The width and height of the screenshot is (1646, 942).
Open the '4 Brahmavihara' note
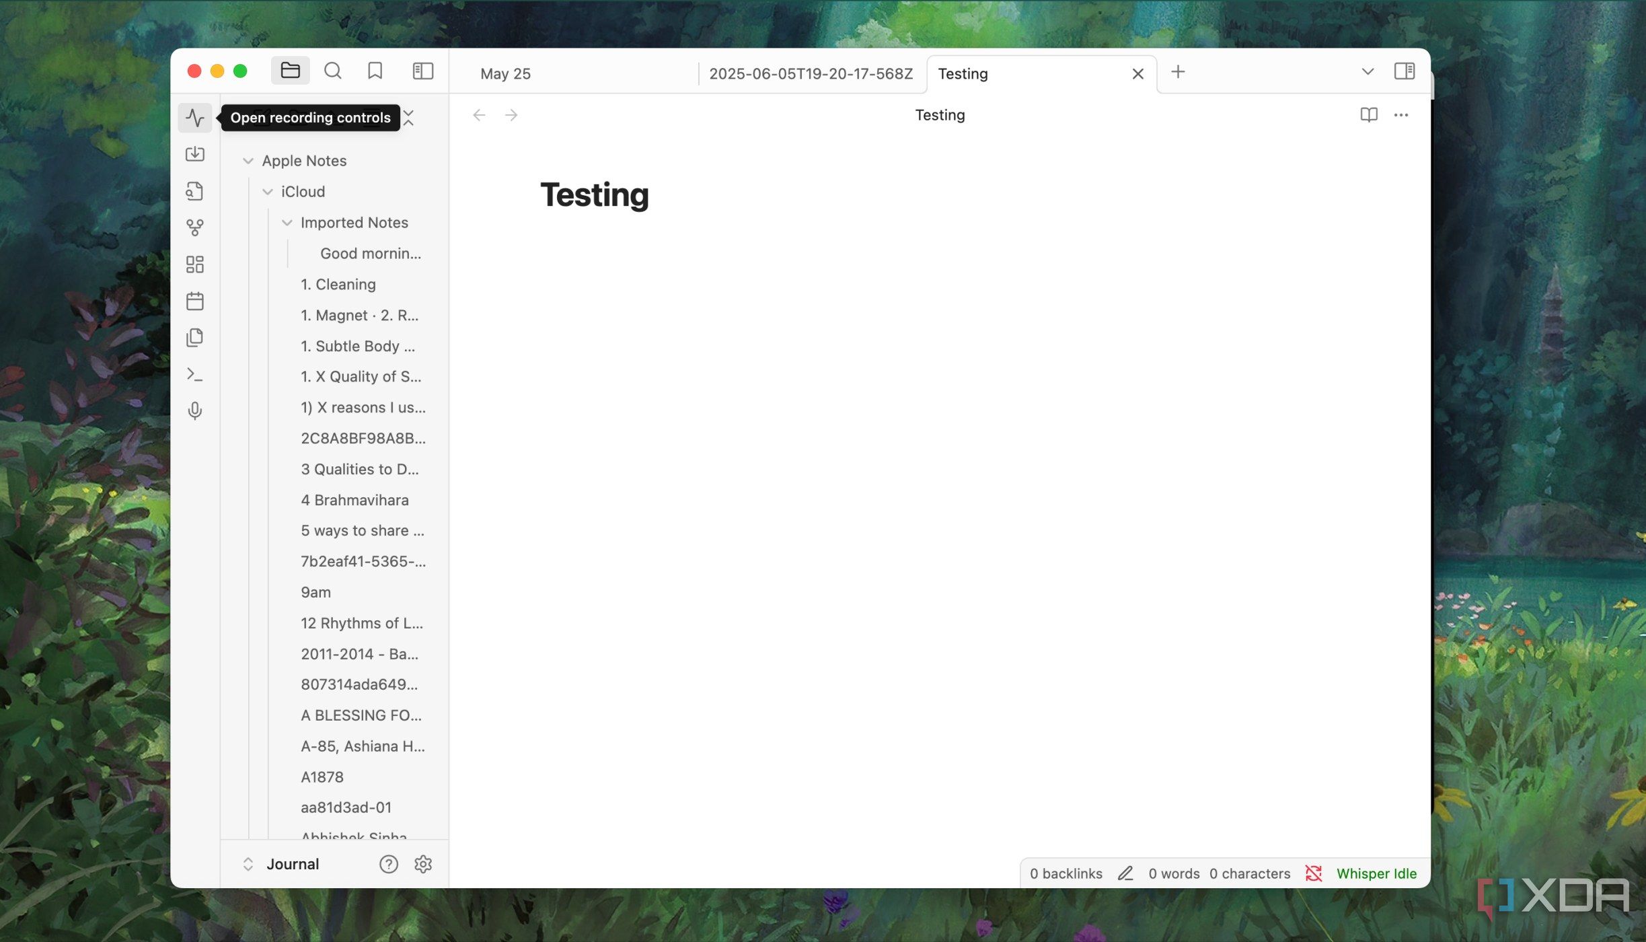(x=355, y=501)
